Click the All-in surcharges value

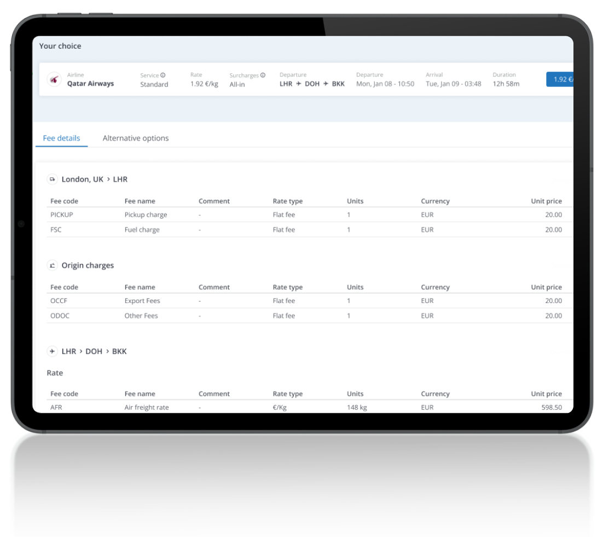coord(237,84)
